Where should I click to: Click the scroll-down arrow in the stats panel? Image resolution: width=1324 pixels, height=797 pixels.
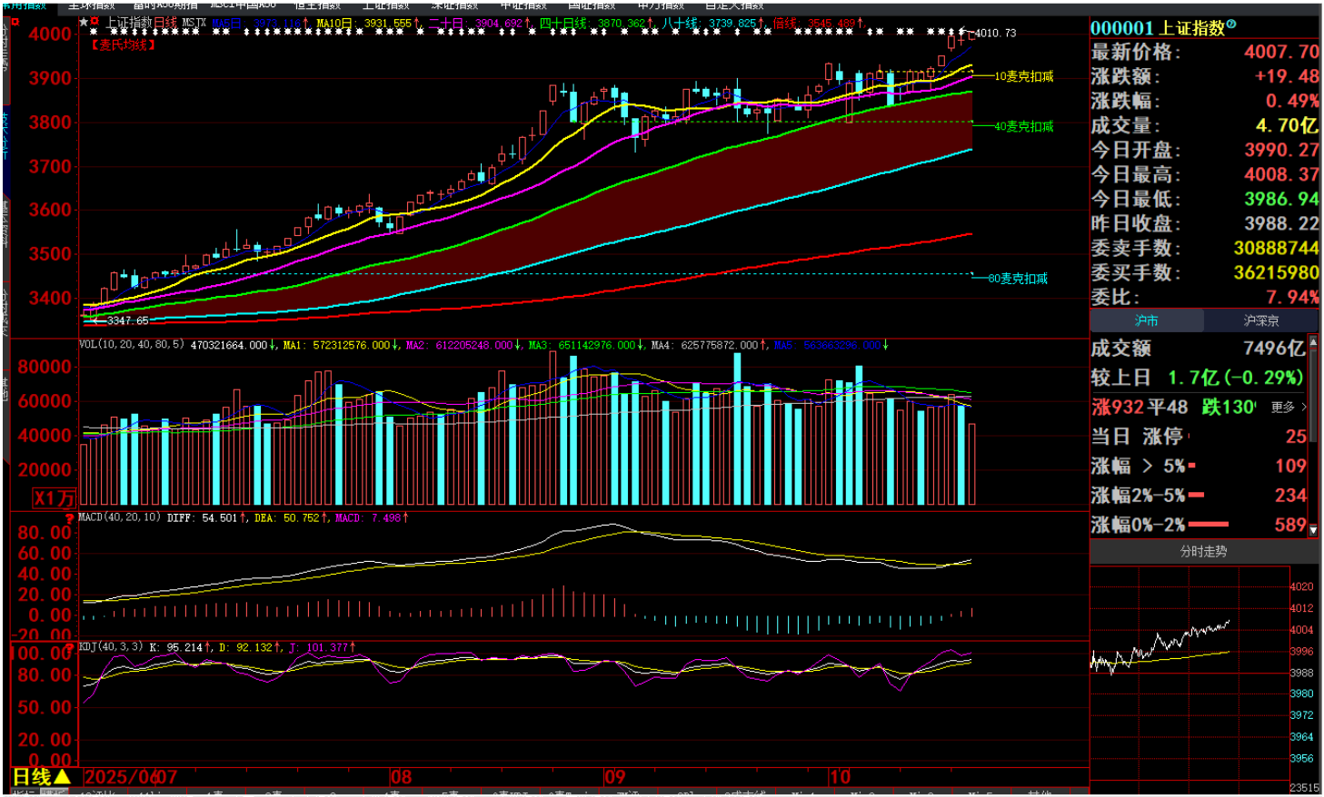coord(1313,531)
